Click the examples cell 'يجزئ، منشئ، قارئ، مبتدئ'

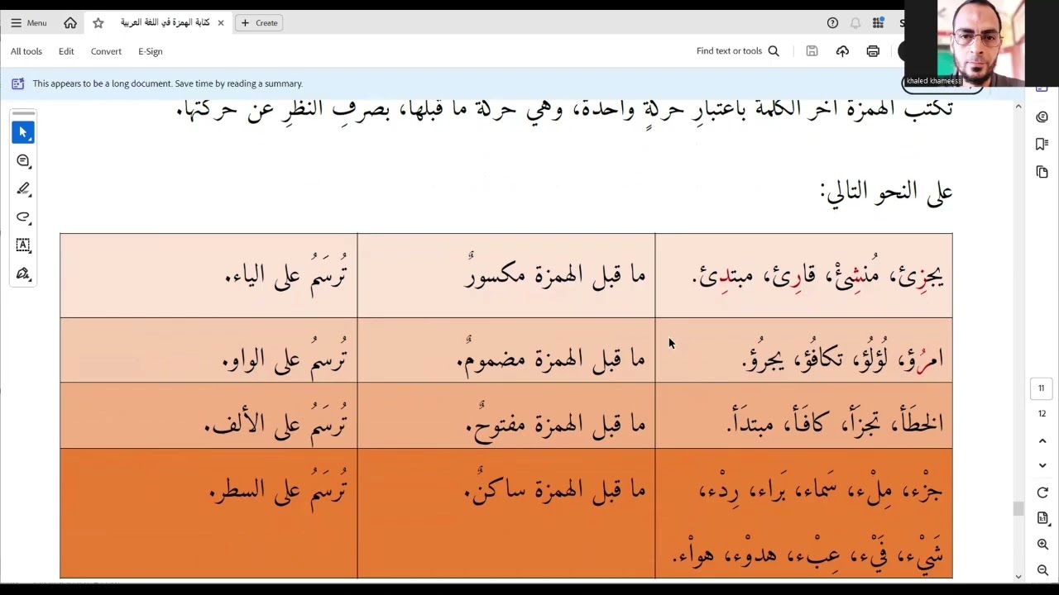804,275
